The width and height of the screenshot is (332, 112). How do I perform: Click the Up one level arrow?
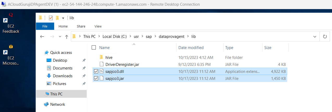67,37
